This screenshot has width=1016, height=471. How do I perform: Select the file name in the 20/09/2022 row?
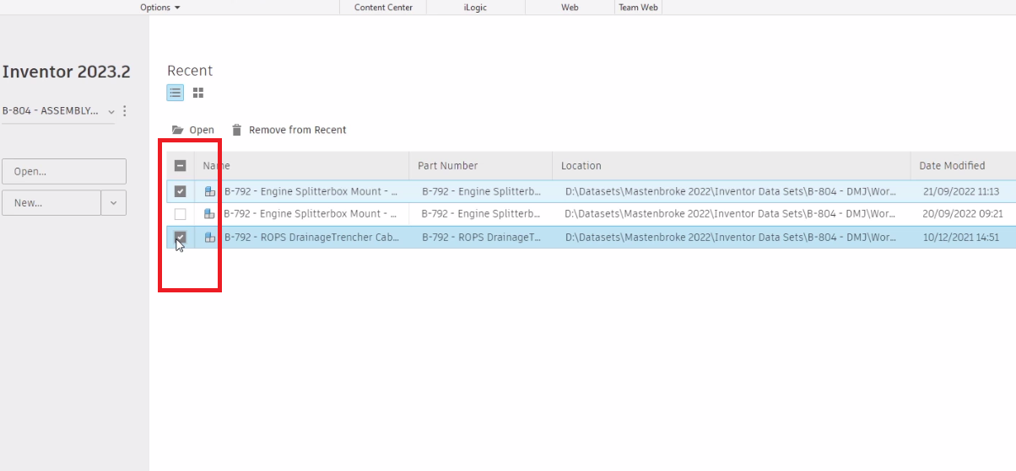click(311, 214)
